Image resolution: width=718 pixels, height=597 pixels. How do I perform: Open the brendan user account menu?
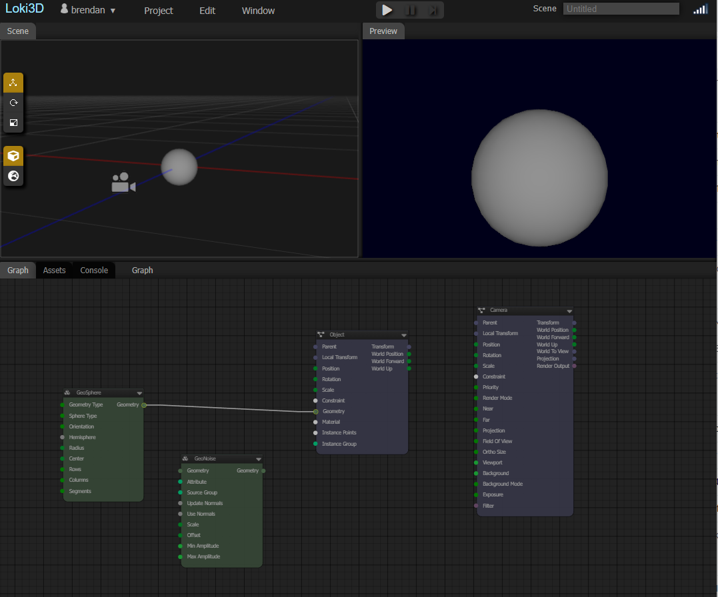pyautogui.click(x=87, y=10)
